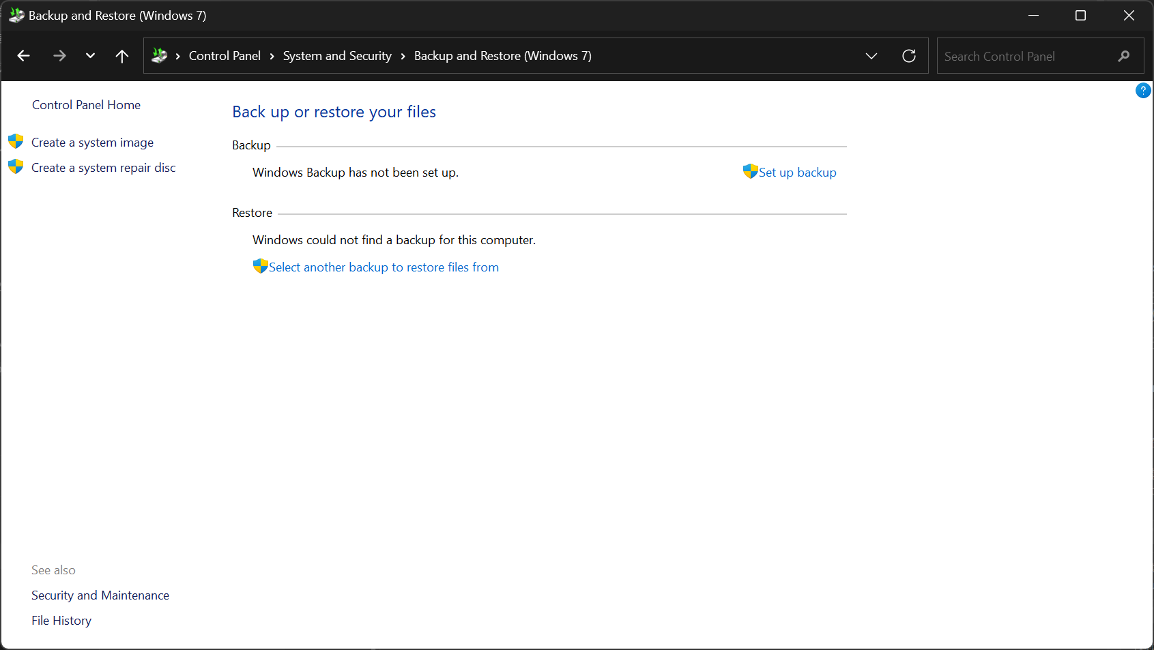Click the Backup and Restore title bar icon
The height and width of the screenshot is (650, 1154).
click(x=15, y=14)
